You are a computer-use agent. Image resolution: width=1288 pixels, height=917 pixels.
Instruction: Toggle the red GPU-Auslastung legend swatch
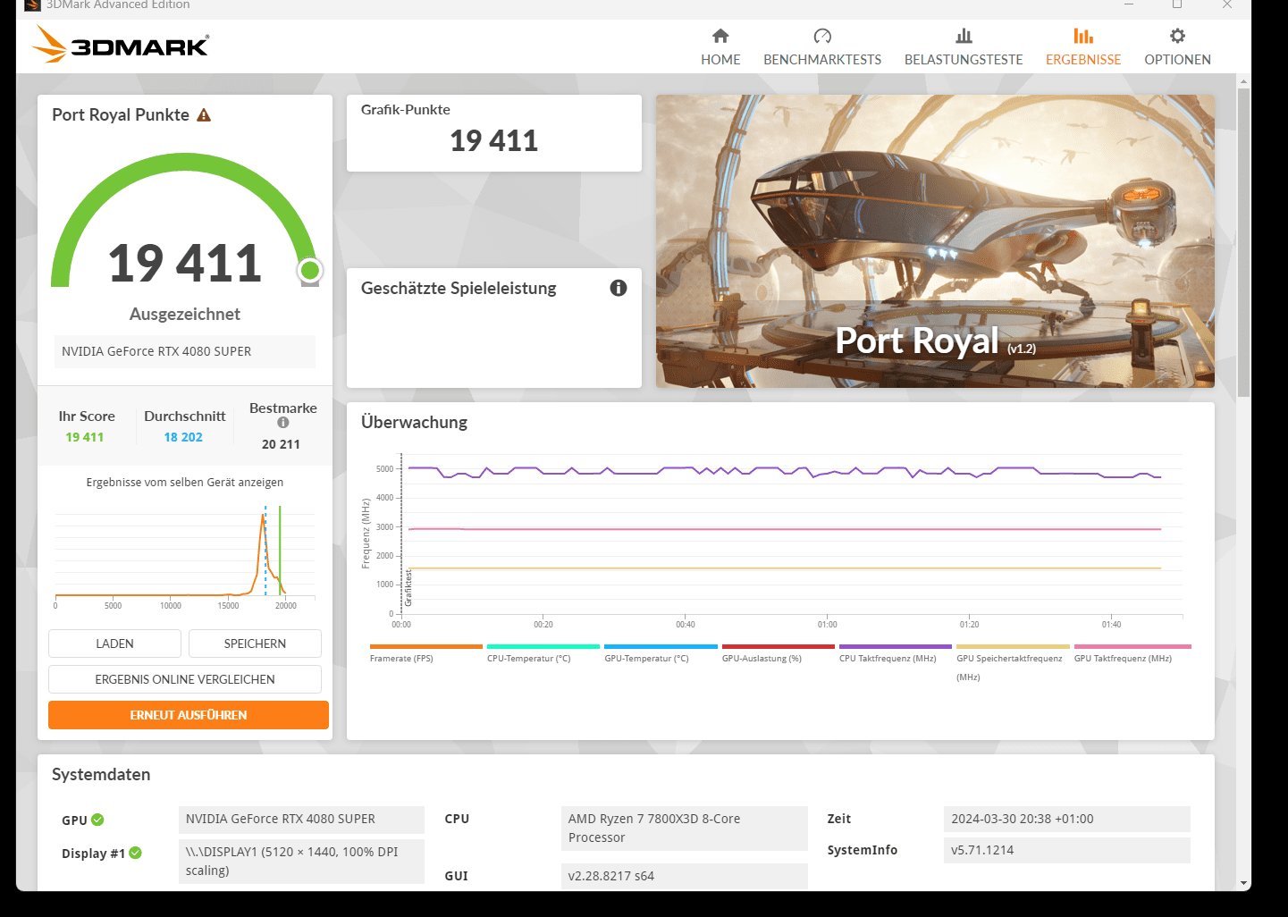[779, 646]
